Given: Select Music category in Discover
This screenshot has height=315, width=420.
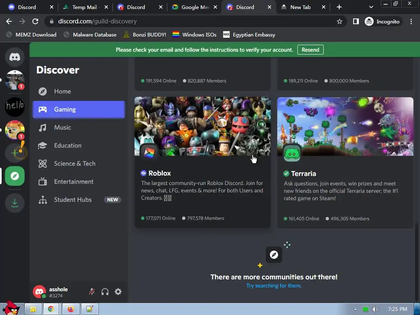Looking at the screenshot, I should (x=79, y=128).
